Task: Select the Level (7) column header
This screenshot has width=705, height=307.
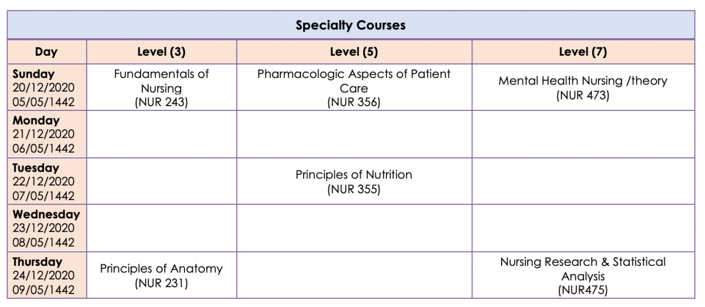Action: (x=583, y=52)
